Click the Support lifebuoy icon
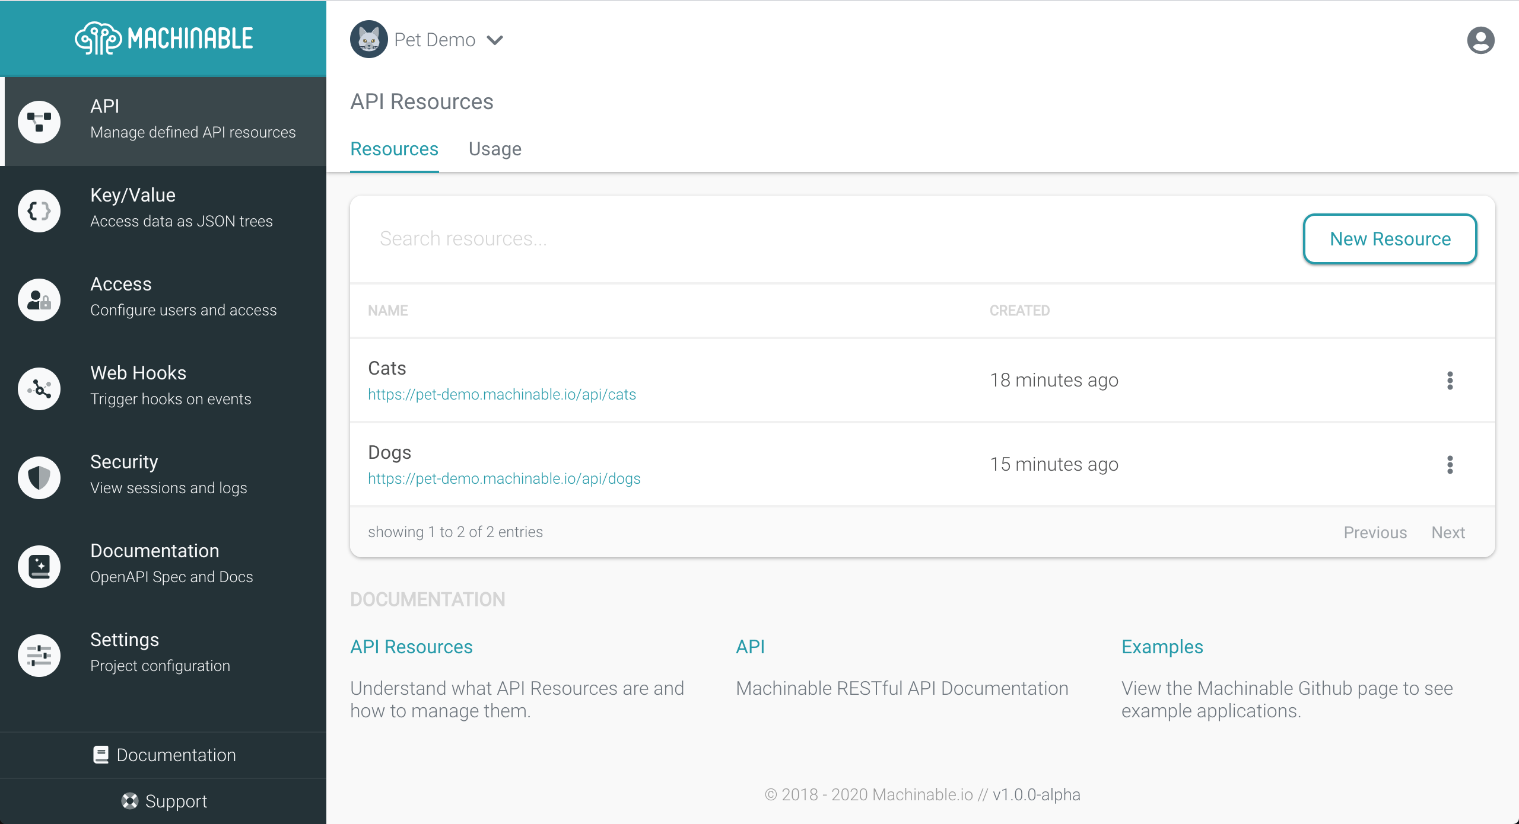 [129, 801]
